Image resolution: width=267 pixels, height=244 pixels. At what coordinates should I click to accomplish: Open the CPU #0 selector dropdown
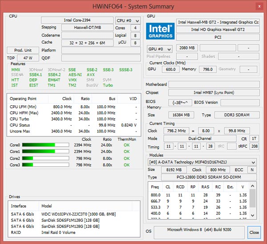128,21
